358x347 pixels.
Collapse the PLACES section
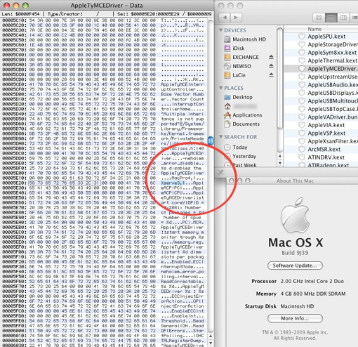pos(220,88)
